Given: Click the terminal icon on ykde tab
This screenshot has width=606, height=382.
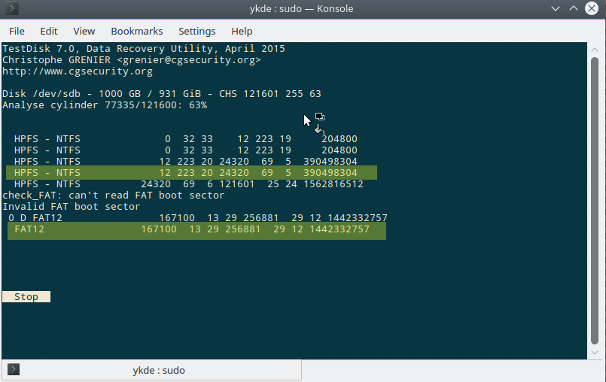Looking at the screenshot, I should pos(14,370).
